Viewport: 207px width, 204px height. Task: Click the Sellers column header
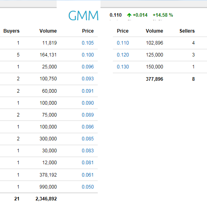tap(187, 31)
